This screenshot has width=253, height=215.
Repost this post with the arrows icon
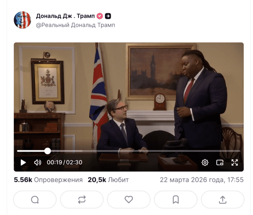click(82, 200)
